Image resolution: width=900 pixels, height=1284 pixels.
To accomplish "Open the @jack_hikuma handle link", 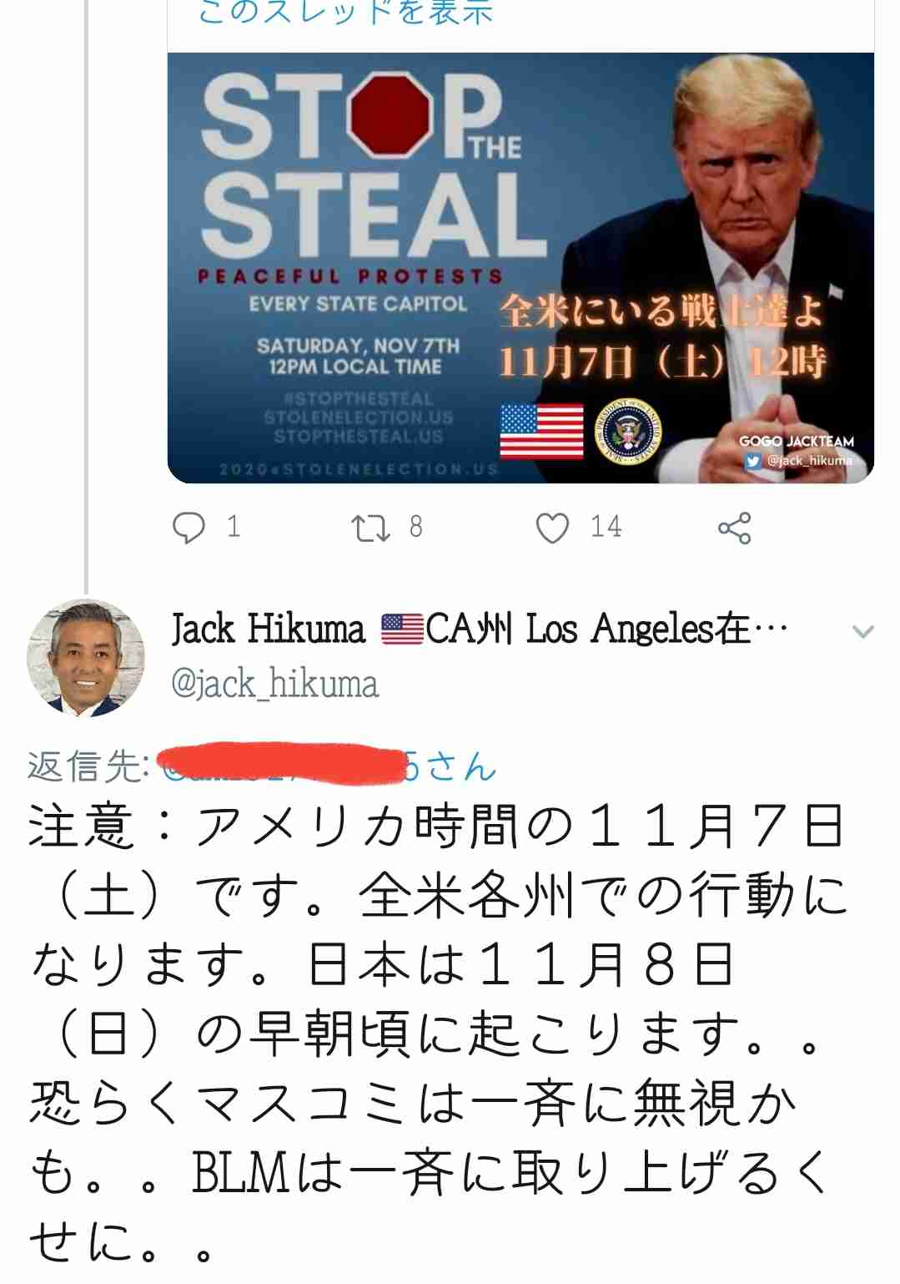I will click(274, 684).
